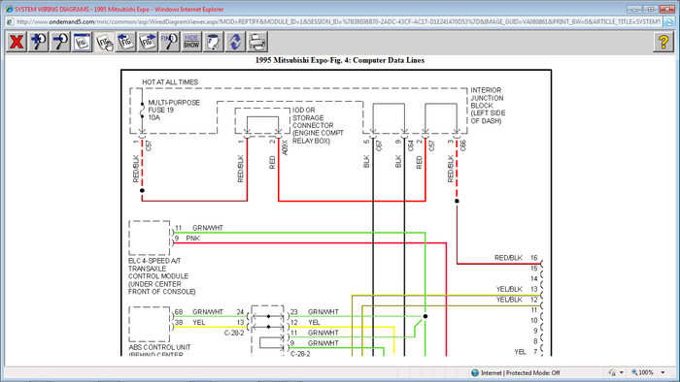The height and width of the screenshot is (382, 680).
Task: Click the blue refresh arrows icon
Action: coord(235,42)
